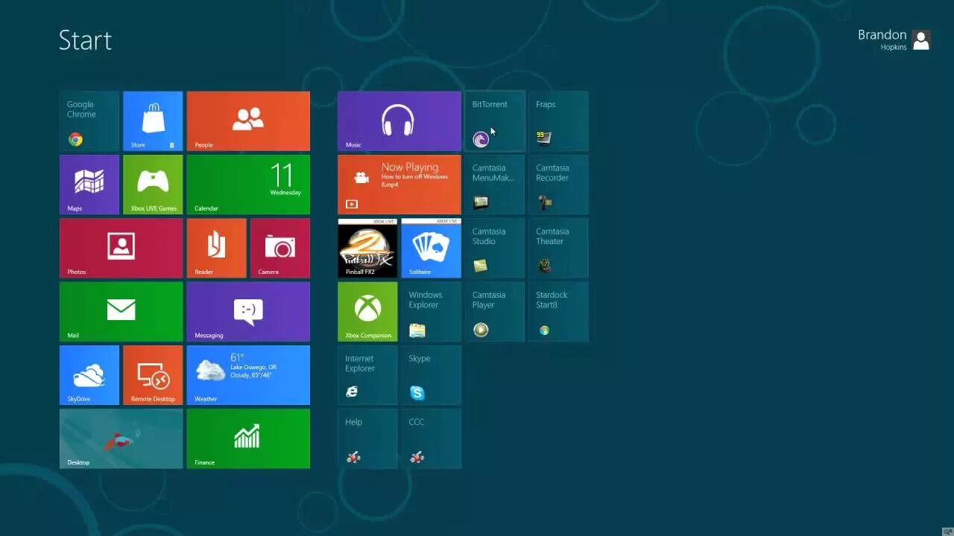Launch the Store tile
The width and height of the screenshot is (954, 536).
[x=153, y=121]
